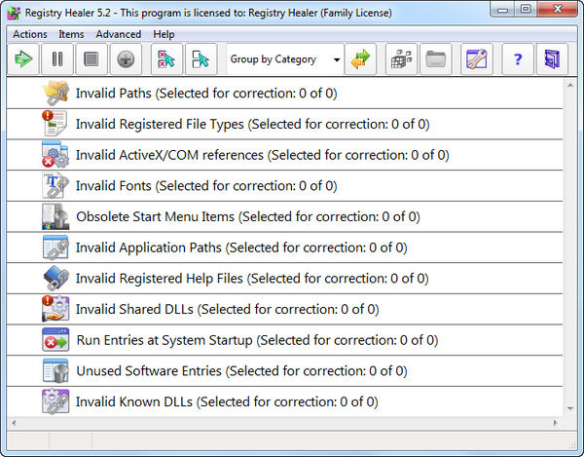Click the horizontal scrollbar at the bottom

coord(282,423)
